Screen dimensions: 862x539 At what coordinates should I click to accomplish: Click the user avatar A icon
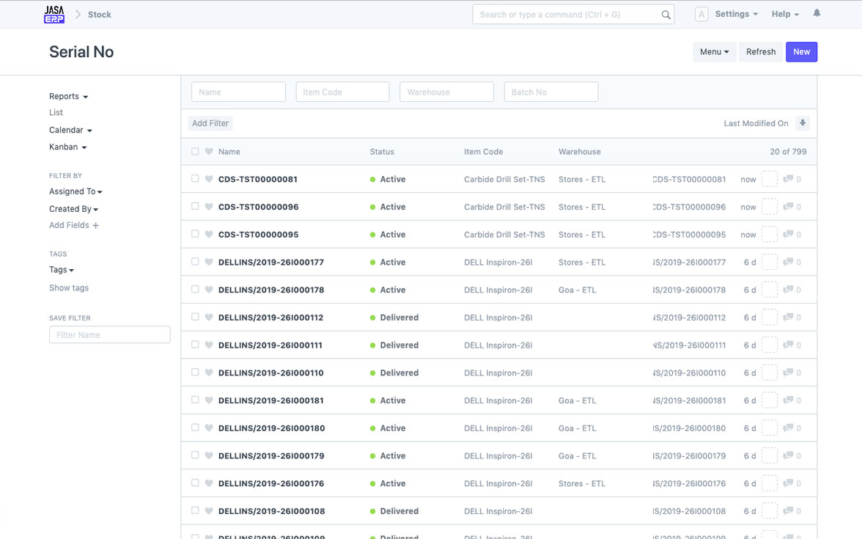point(701,15)
